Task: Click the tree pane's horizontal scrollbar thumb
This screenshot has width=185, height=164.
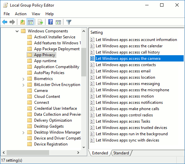Action: [28, 152]
